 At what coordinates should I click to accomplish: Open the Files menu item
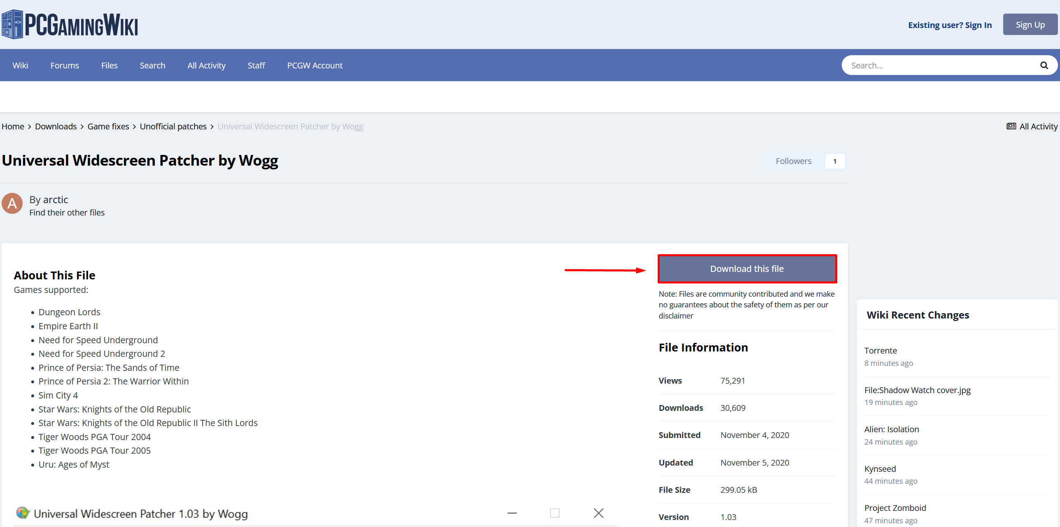tap(109, 66)
